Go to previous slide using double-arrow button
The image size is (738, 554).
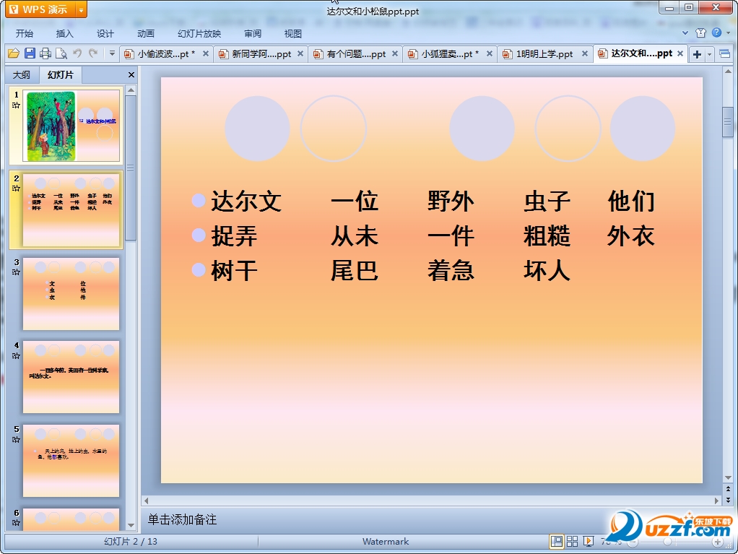click(x=728, y=489)
